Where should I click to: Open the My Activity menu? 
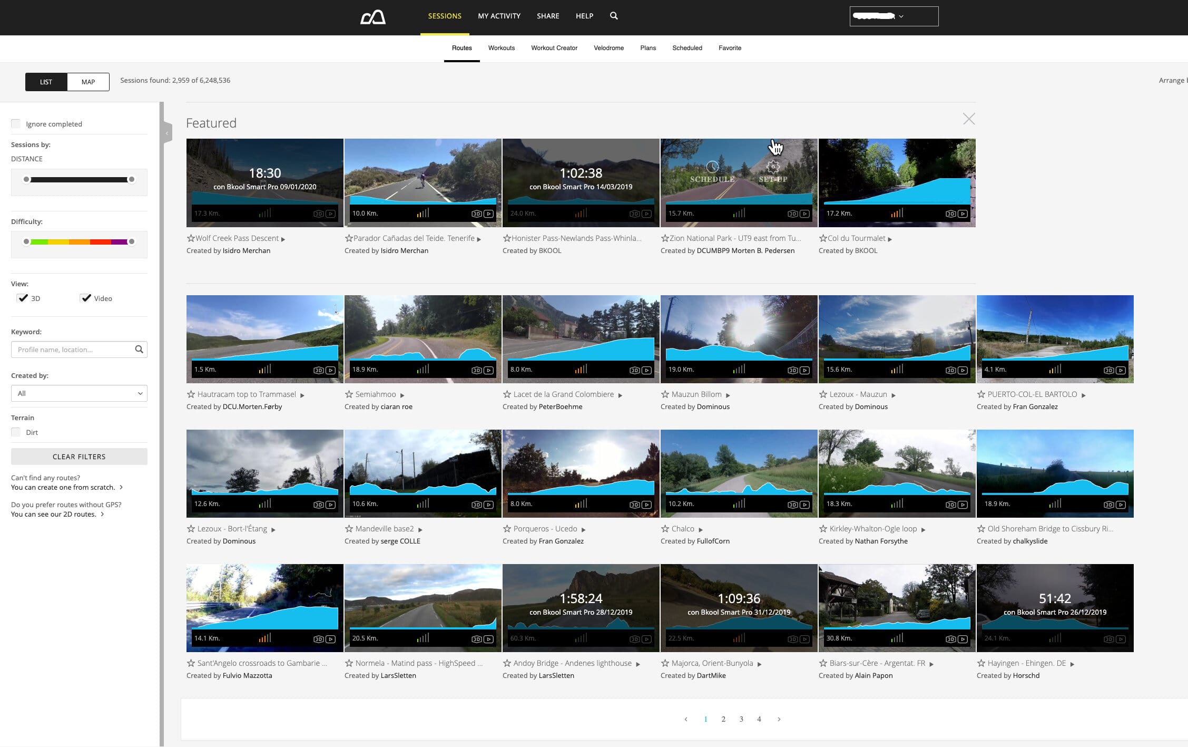coord(499,16)
